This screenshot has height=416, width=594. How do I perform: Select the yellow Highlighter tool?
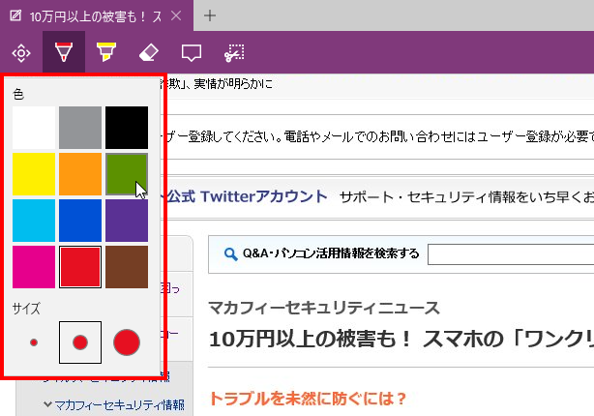(104, 52)
